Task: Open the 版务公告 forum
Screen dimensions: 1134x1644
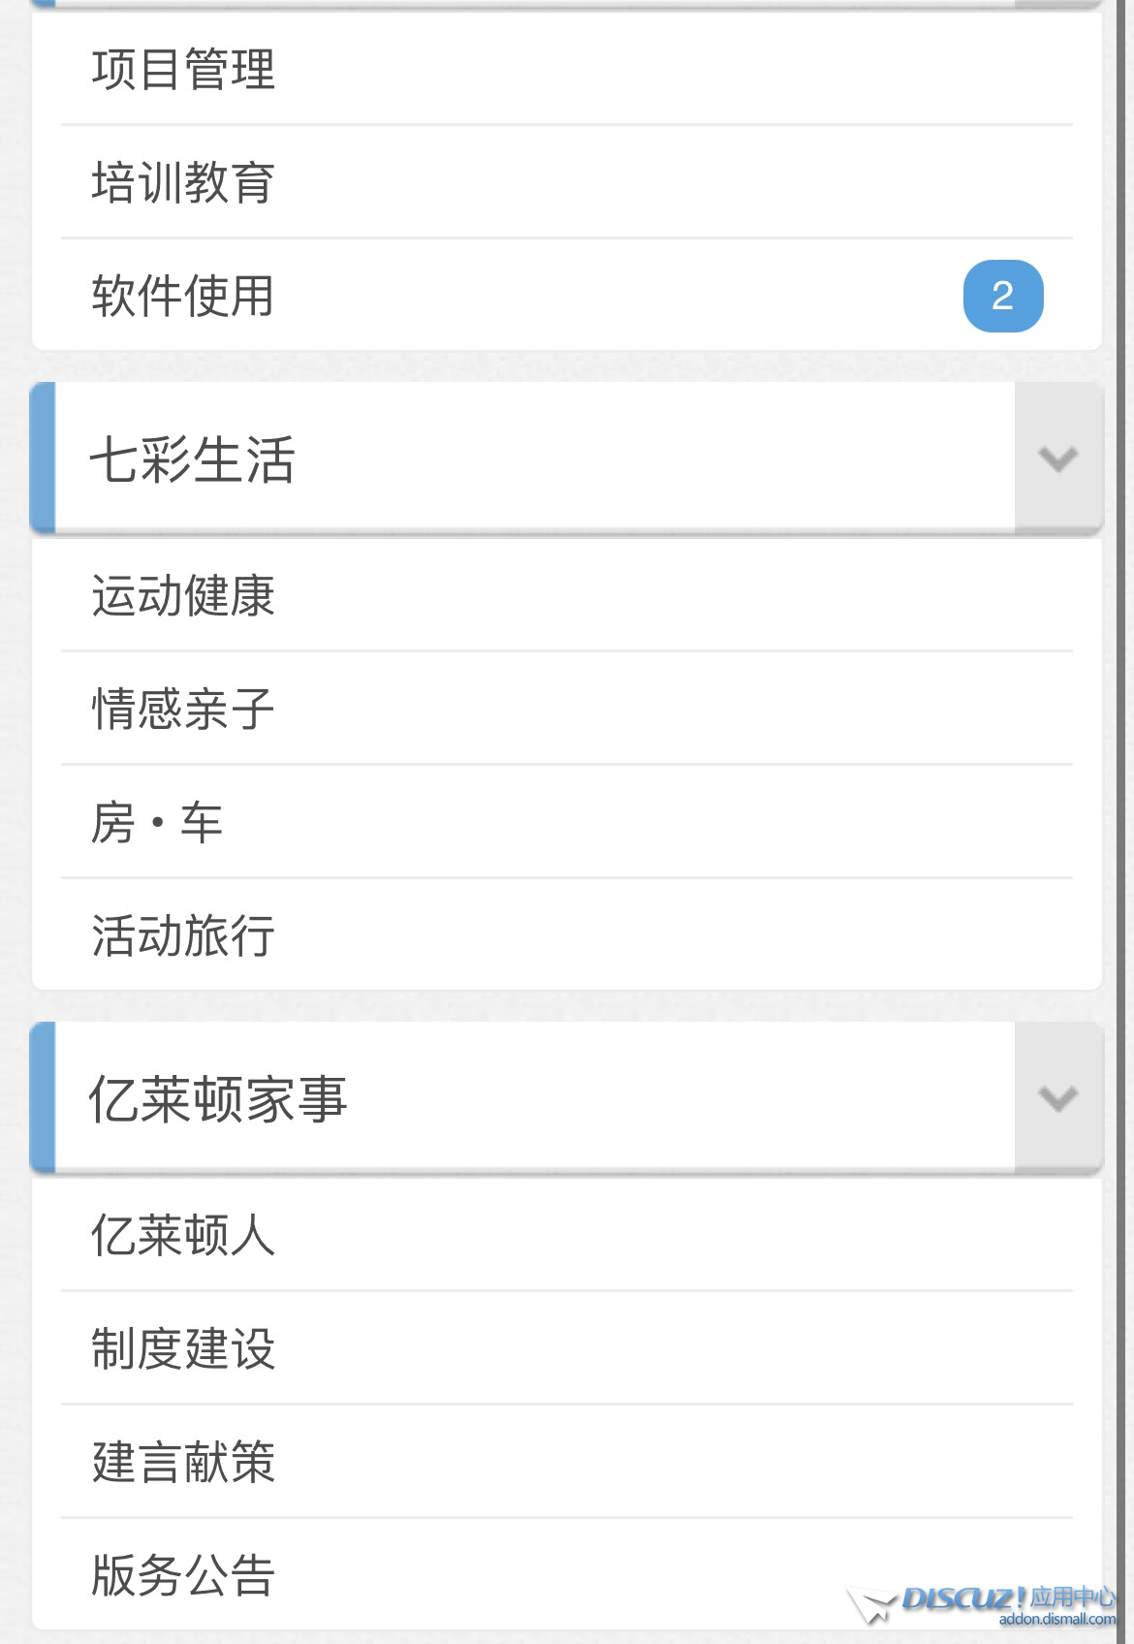Action: [183, 1575]
